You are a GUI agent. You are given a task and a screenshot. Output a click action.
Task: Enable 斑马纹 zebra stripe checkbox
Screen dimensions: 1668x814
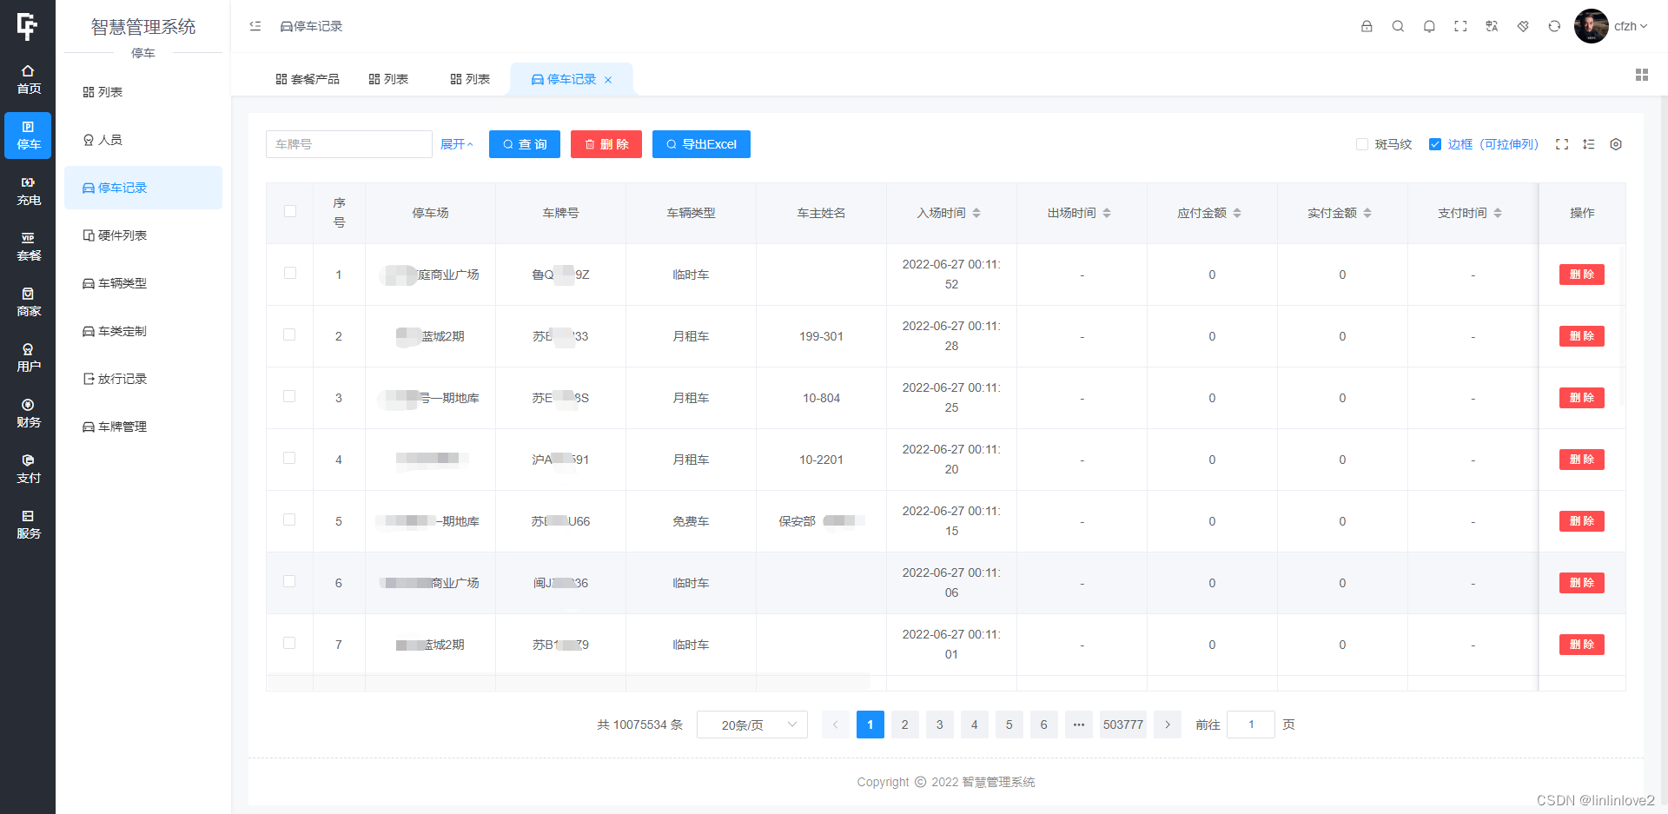(1362, 144)
